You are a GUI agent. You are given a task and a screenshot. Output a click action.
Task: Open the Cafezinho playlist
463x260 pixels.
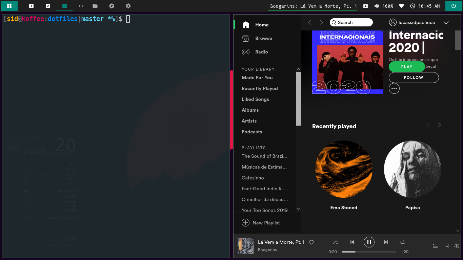253,178
